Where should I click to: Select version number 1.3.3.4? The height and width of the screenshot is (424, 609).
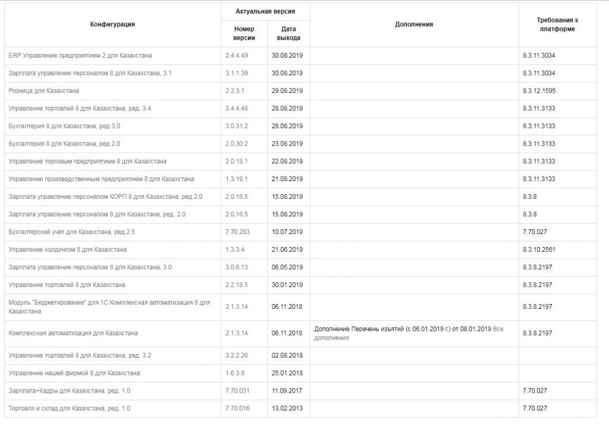234,249
